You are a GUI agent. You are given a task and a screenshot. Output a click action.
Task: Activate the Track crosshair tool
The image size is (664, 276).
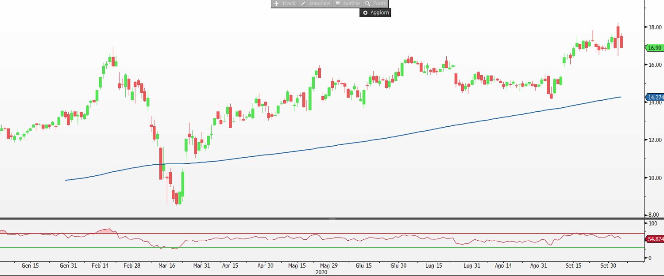(284, 4)
